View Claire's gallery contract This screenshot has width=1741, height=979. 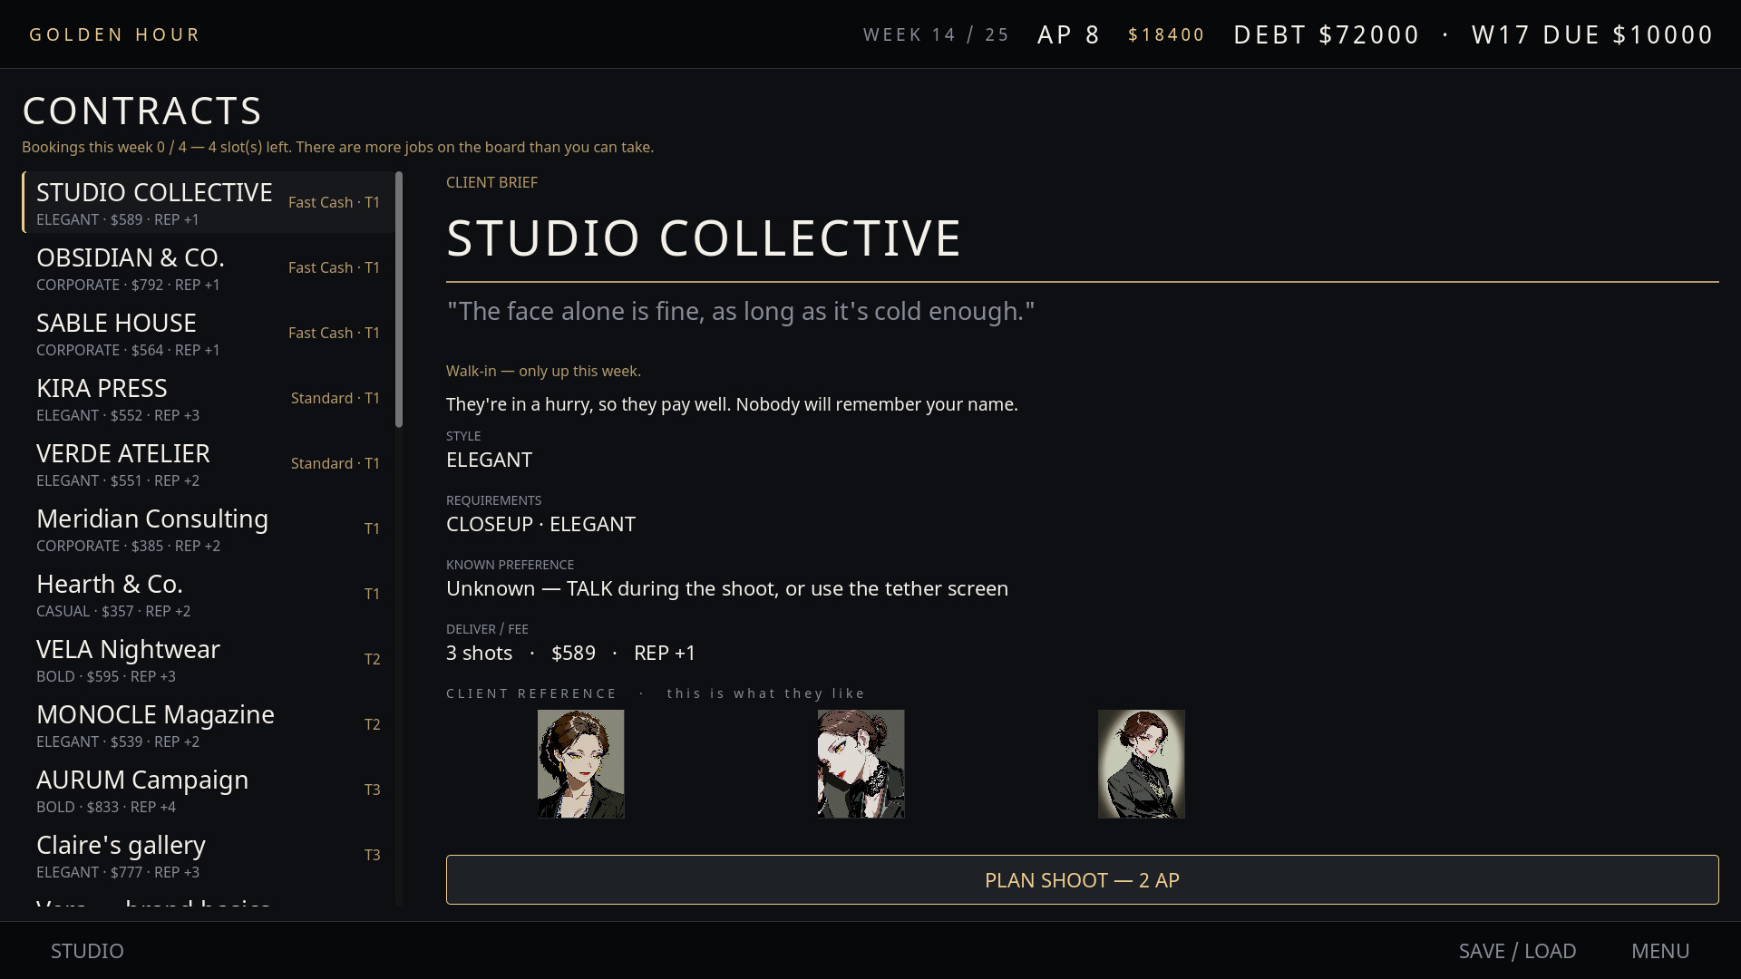pos(209,855)
